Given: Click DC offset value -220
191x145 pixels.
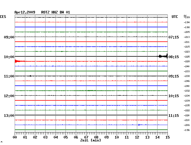Looking at the screenshot, I should pyautogui.click(x=187, y=115).
